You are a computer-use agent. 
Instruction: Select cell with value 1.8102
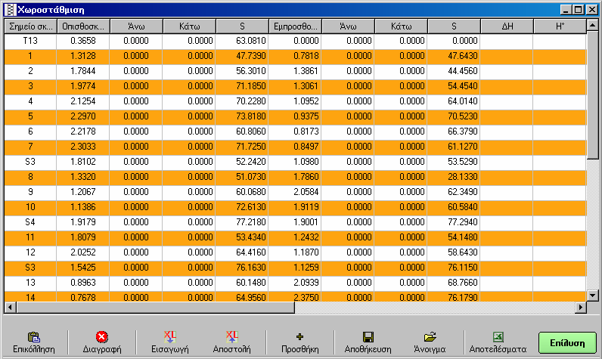(x=83, y=162)
